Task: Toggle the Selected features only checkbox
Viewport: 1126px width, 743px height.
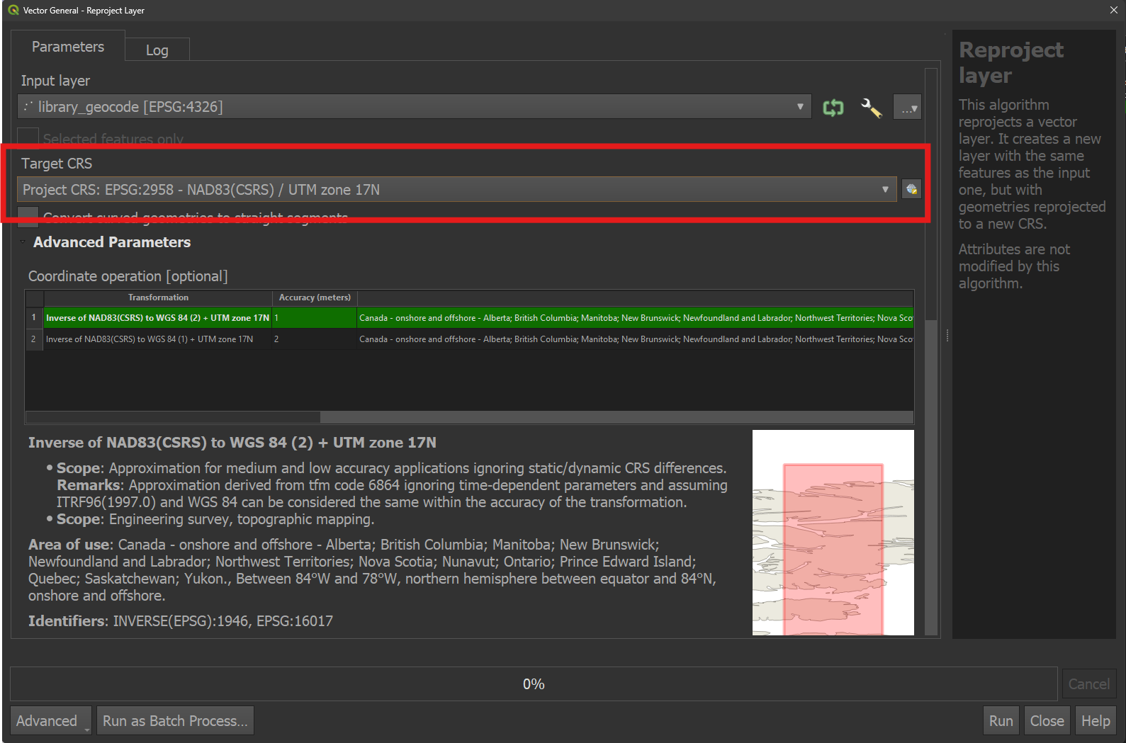Action: click(28, 137)
